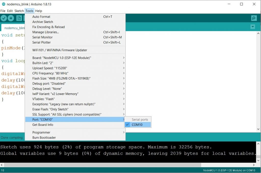261x173 pixels.
Task: Expand the Programmer submenu
Action: pyautogui.click(x=75, y=132)
